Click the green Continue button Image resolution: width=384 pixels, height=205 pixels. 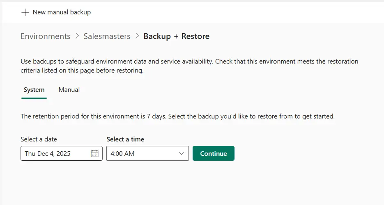tap(214, 153)
